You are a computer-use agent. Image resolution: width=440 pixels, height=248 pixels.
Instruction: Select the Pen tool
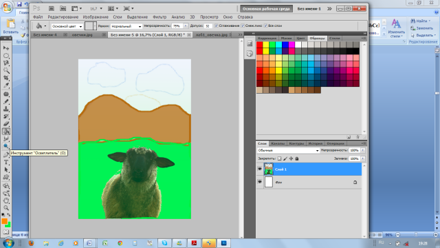pyautogui.click(x=6, y=155)
